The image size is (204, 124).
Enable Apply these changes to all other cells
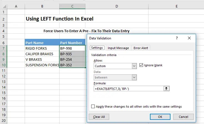tap(93, 107)
